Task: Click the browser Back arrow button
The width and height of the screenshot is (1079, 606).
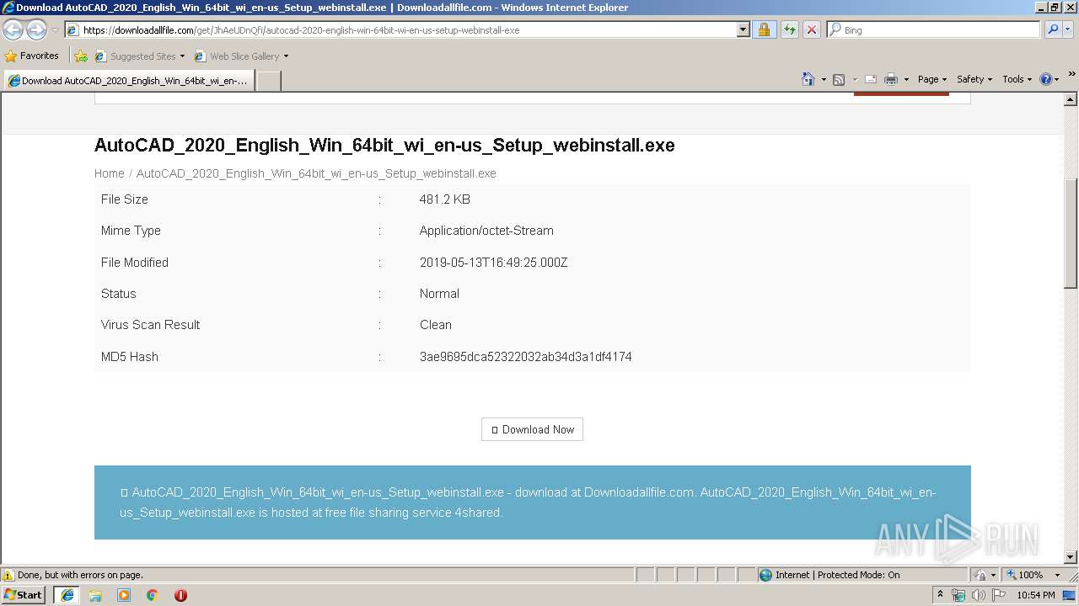Action: coord(13,30)
